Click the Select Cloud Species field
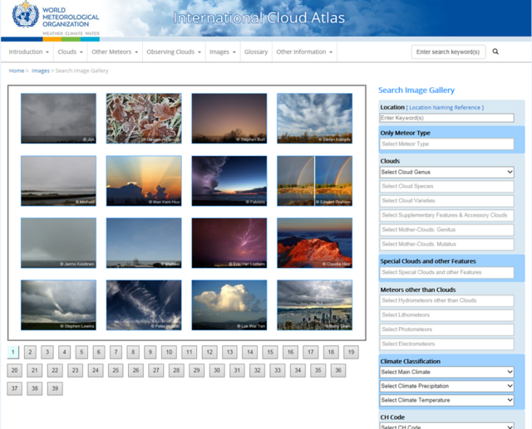The width and height of the screenshot is (532, 429). point(446,186)
